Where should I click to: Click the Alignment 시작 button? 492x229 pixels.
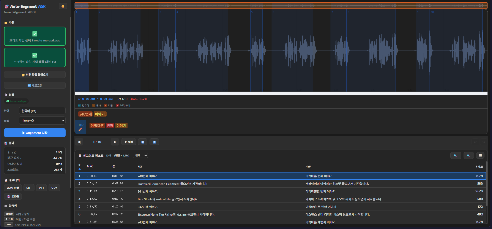pos(35,133)
